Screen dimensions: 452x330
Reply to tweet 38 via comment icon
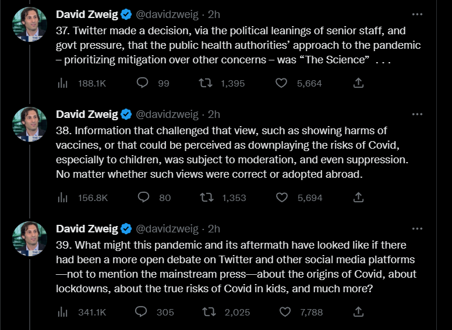(143, 198)
